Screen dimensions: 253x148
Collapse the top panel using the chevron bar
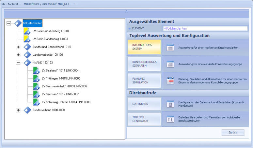point(126,10)
